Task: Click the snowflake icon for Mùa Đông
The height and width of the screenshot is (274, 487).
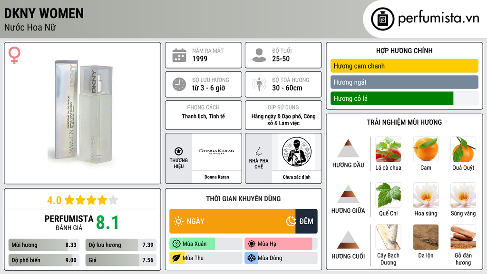Action: (x=252, y=258)
